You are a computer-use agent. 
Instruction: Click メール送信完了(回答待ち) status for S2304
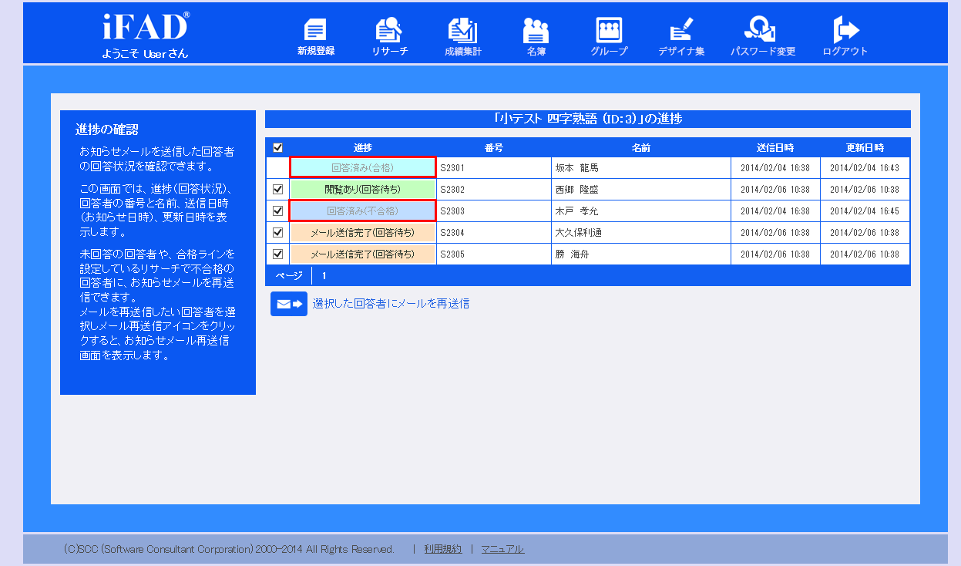pyautogui.click(x=363, y=232)
